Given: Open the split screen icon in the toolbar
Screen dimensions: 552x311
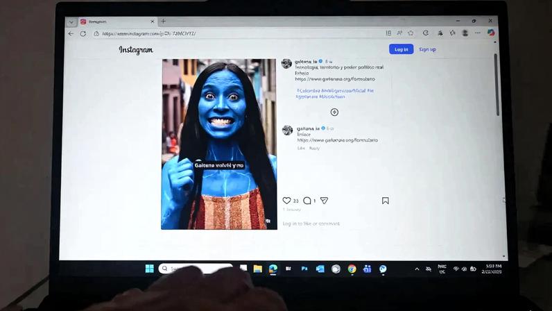Looking at the screenshot, I should click(388, 33).
